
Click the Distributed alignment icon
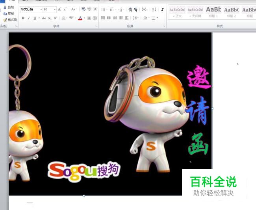click(127, 18)
